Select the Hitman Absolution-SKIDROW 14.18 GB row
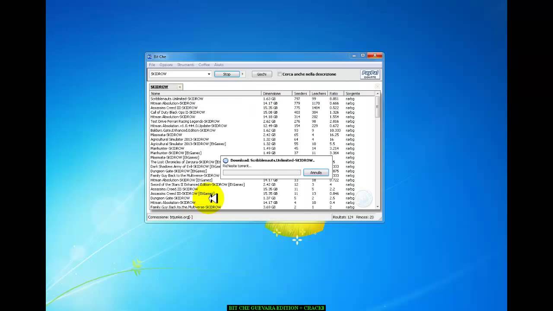Viewport: 553px width, 311px height. (x=262, y=117)
